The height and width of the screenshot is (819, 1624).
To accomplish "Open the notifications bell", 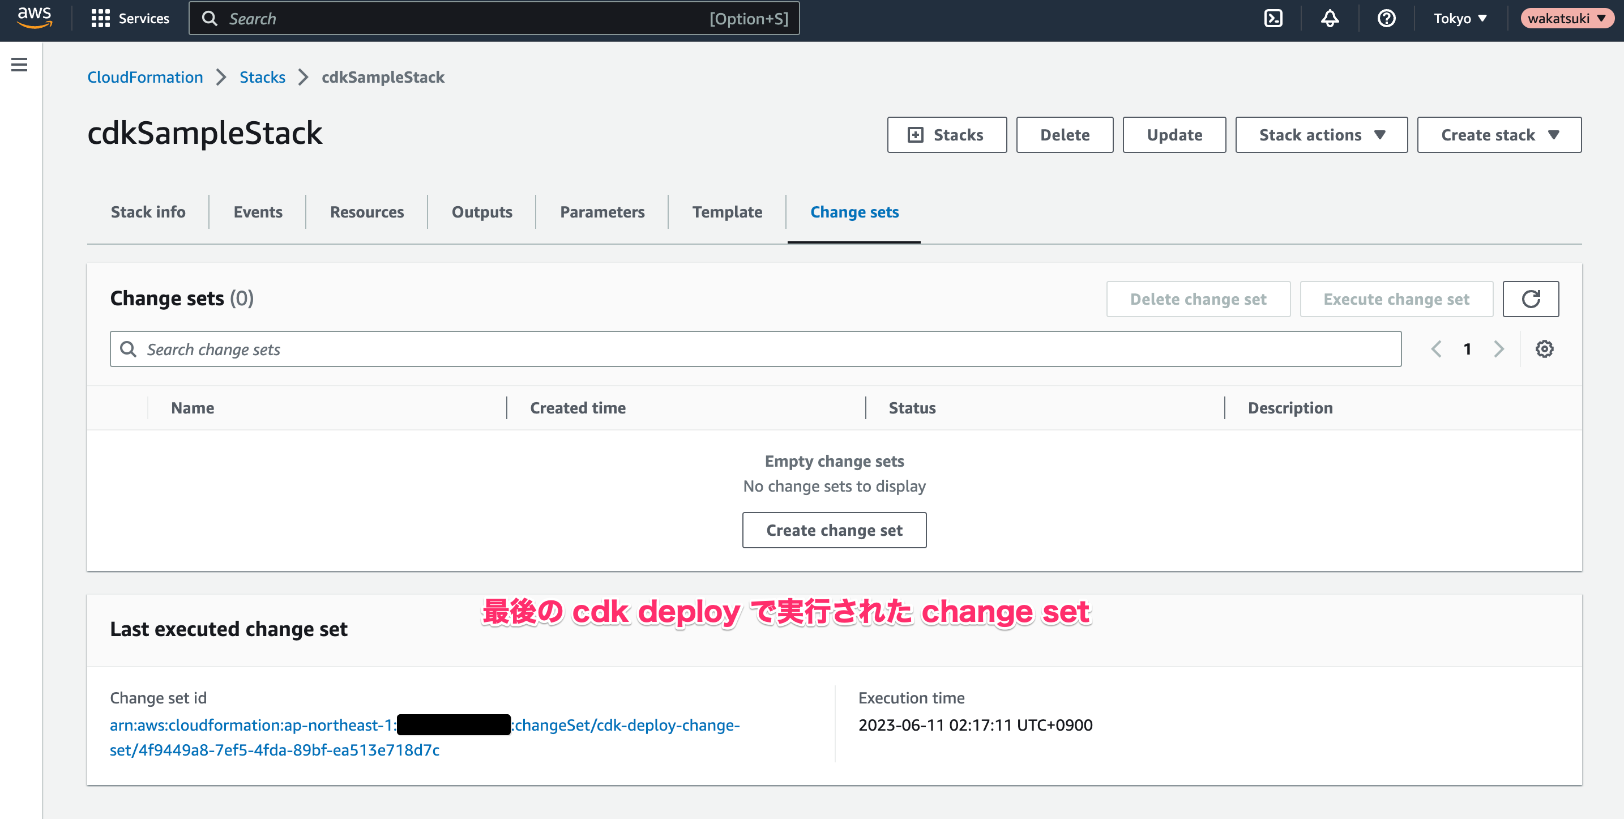I will [1329, 18].
